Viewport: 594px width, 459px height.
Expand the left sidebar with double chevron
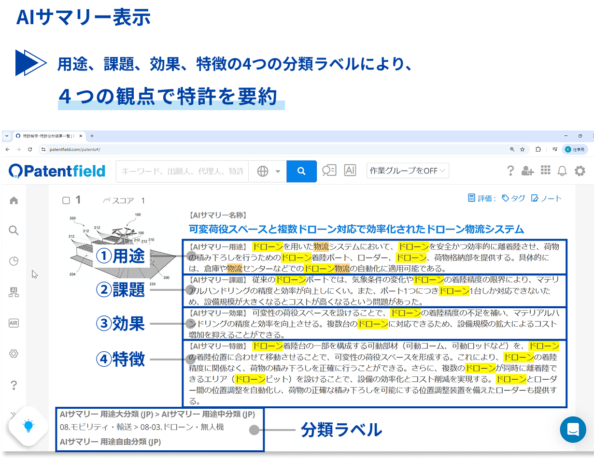click(x=14, y=415)
